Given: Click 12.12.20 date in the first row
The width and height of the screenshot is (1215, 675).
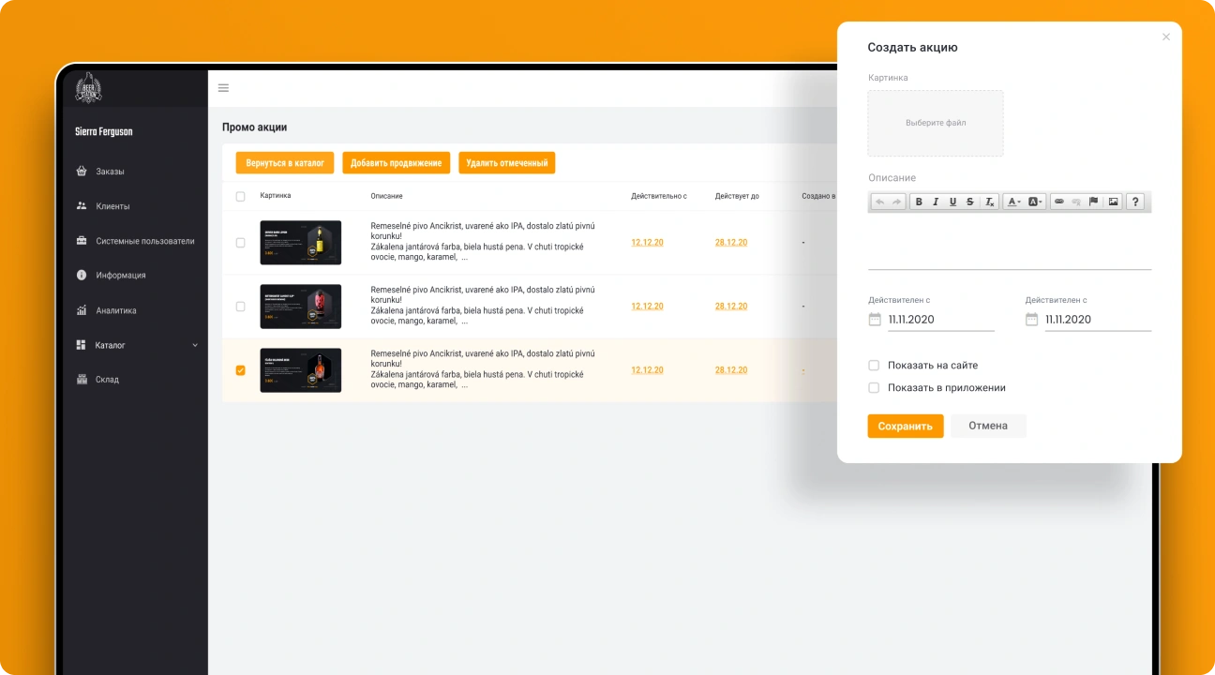Looking at the screenshot, I should pyautogui.click(x=647, y=243).
